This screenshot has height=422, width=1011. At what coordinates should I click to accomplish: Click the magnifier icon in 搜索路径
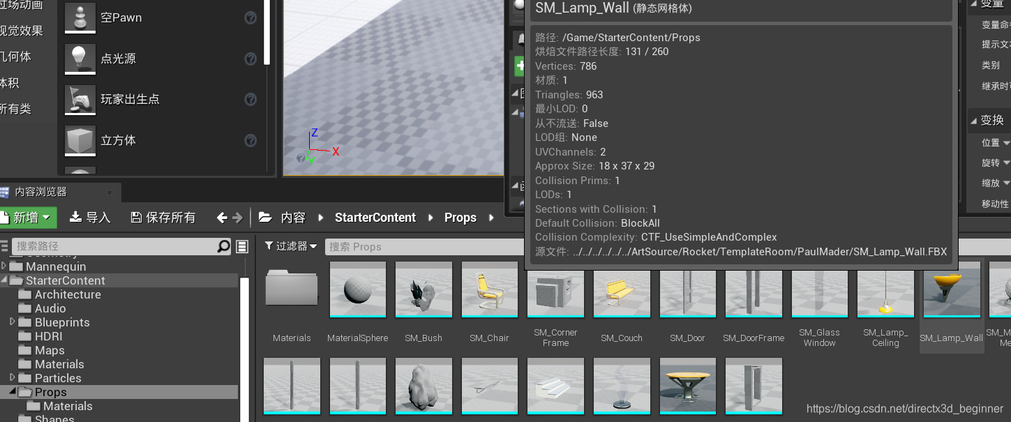[x=223, y=246]
